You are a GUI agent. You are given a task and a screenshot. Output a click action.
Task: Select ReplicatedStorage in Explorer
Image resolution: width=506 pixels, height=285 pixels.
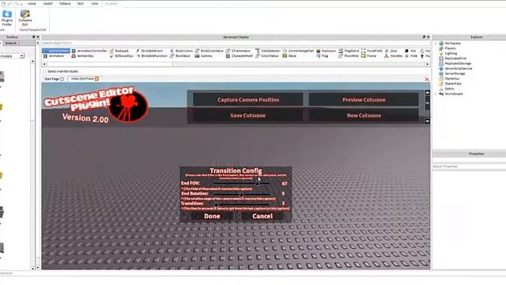[458, 63]
